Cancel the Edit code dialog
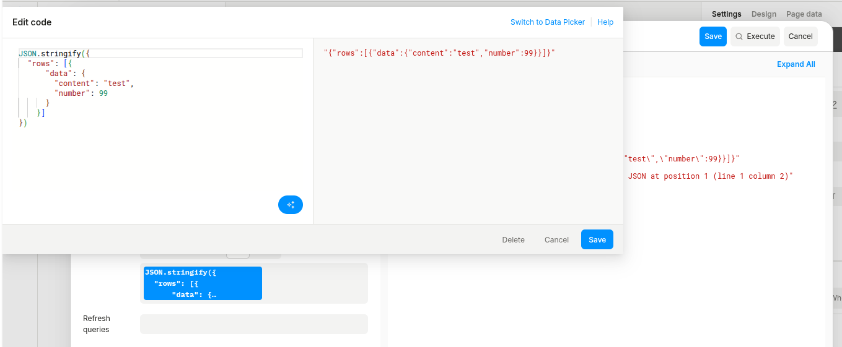This screenshot has height=347, width=842. [556, 240]
